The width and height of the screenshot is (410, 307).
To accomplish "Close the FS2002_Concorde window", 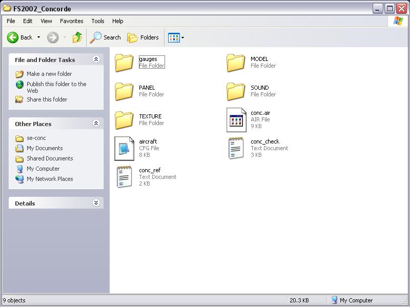I will click(x=402, y=9).
